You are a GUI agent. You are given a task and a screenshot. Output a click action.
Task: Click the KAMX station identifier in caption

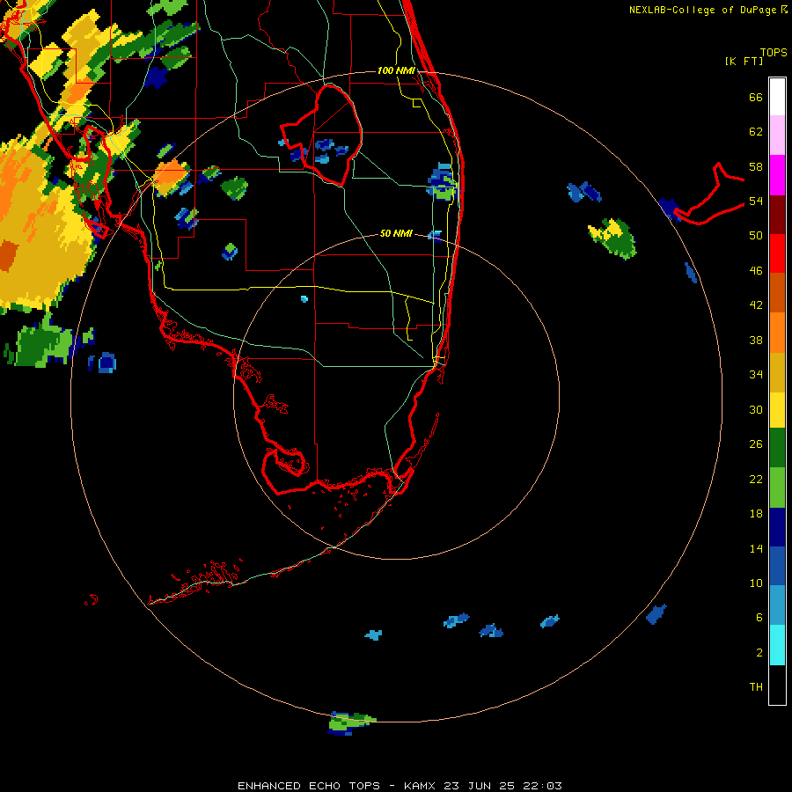(419, 786)
